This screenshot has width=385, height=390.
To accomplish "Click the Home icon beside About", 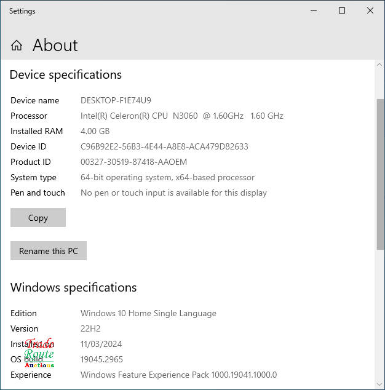I will pos(17,46).
